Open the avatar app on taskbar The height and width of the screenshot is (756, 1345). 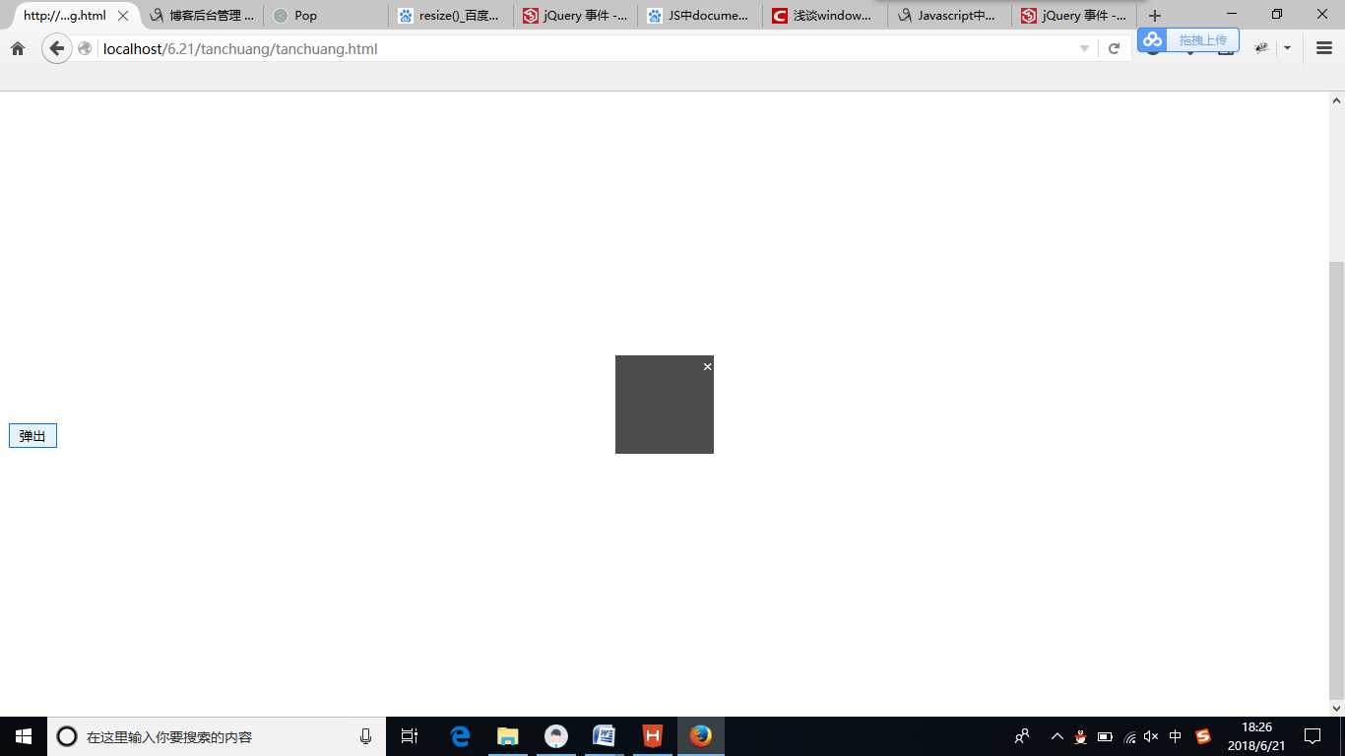556,736
